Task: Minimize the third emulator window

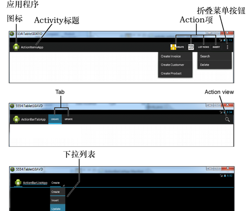Action: pyautogui.click(x=210, y=168)
